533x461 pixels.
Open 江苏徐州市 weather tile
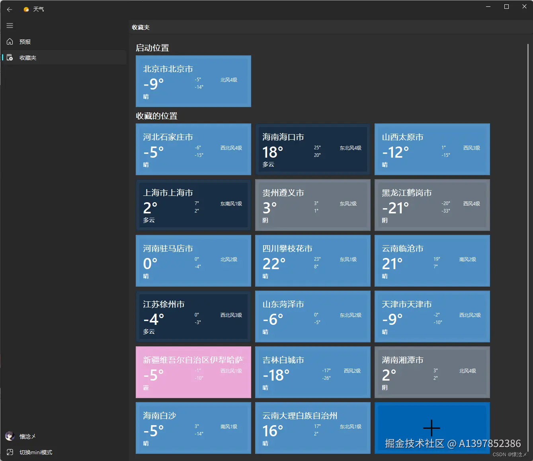193,316
